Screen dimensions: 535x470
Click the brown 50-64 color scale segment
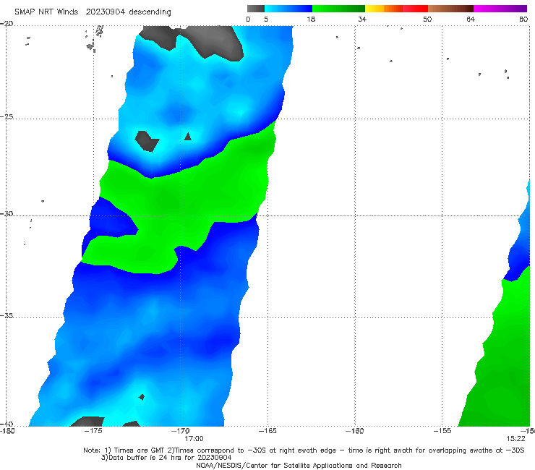450,9
